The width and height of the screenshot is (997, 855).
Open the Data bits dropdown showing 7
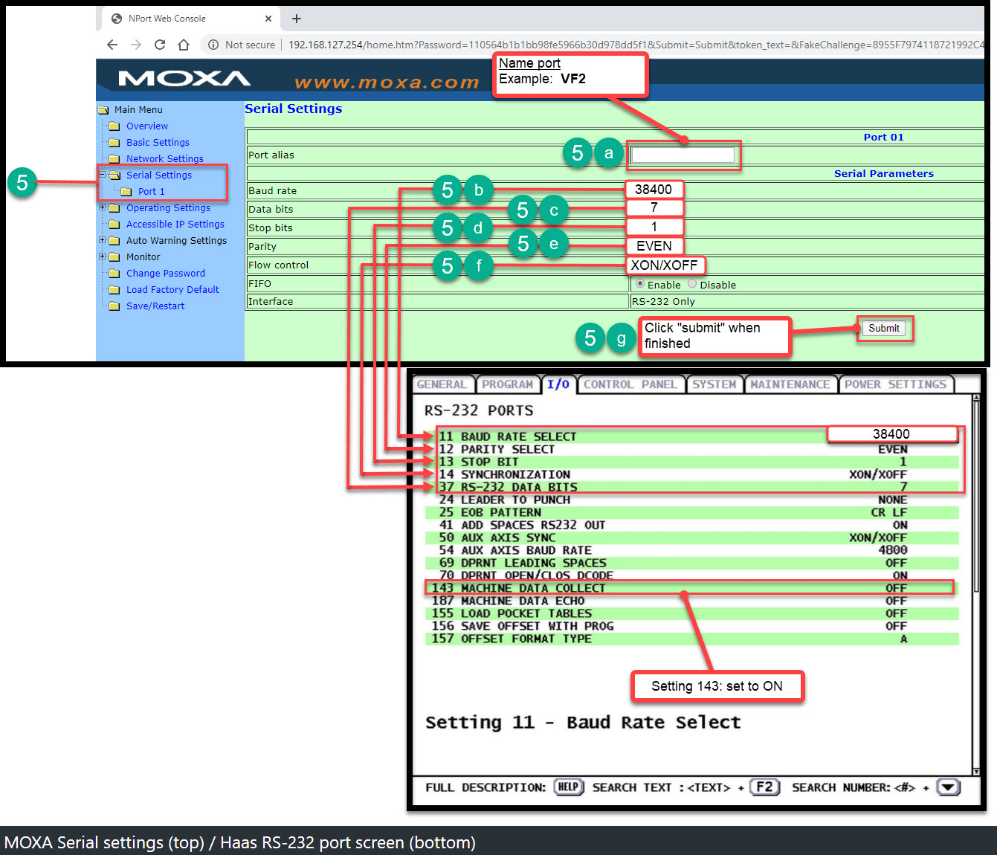pos(654,208)
